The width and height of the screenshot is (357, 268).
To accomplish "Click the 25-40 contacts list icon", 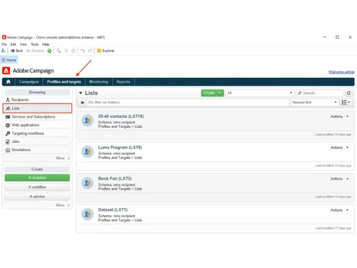I will 87,121.
